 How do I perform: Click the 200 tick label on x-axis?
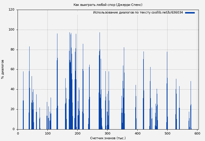[x=78, y=133]
